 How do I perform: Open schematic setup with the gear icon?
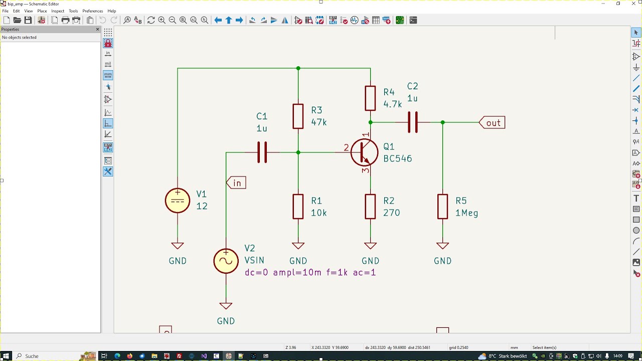[41, 20]
